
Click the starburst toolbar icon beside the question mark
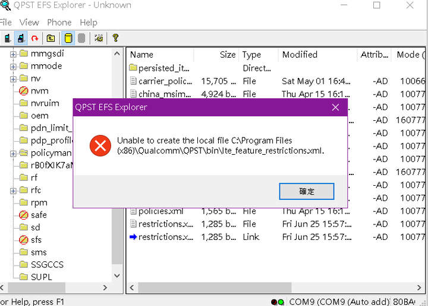[x=99, y=38]
